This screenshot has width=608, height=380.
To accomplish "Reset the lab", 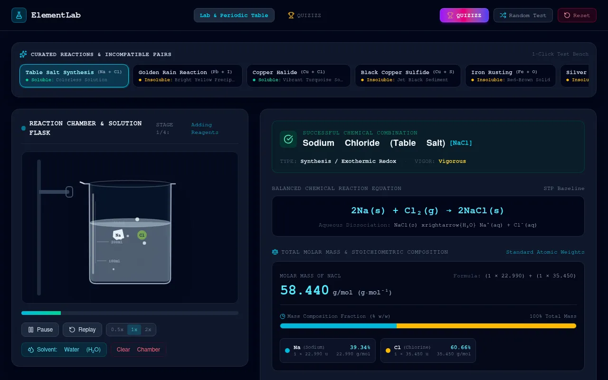I will (577, 15).
